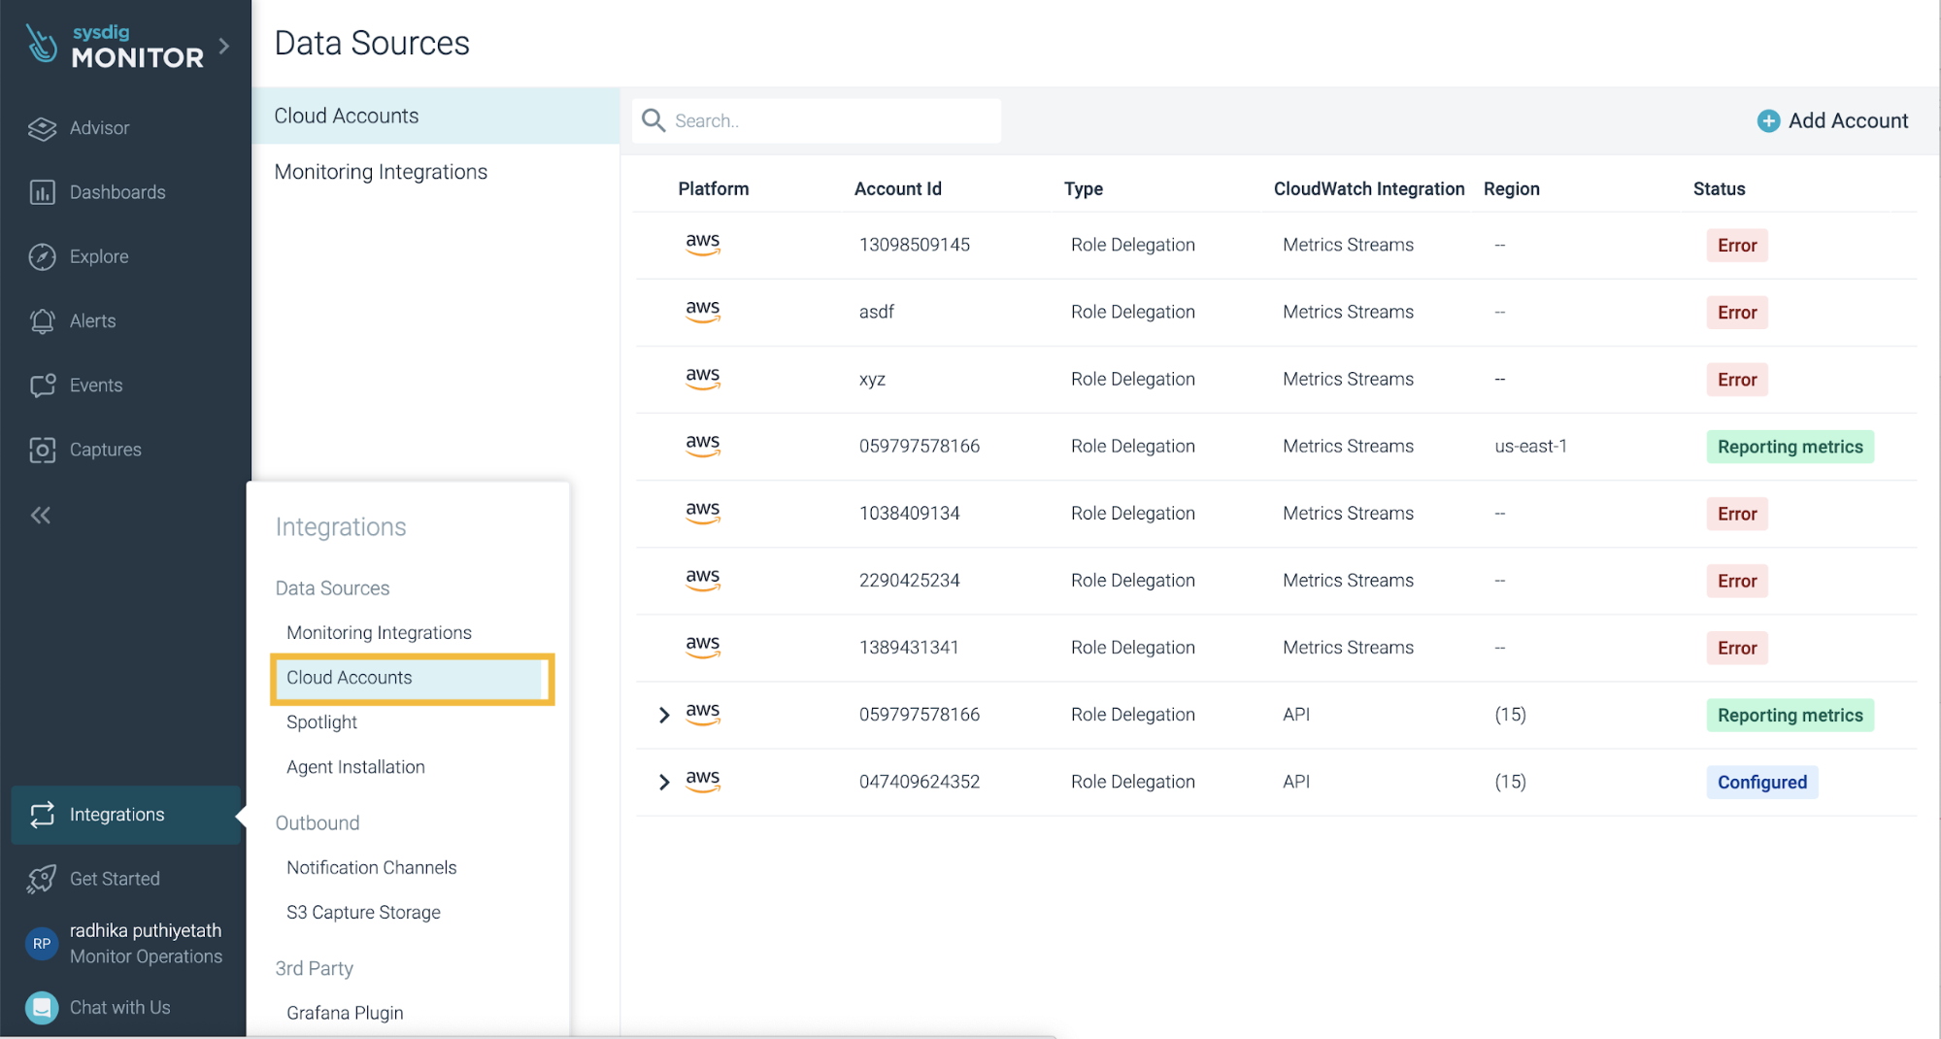
Task: Click the Integrations sidebar icon
Action: 42,815
